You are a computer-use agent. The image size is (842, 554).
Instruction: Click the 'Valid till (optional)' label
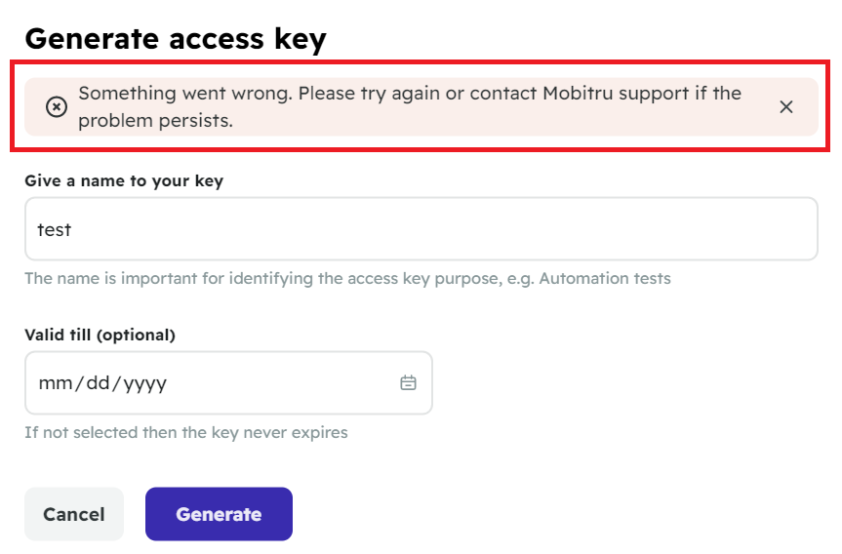click(x=100, y=335)
